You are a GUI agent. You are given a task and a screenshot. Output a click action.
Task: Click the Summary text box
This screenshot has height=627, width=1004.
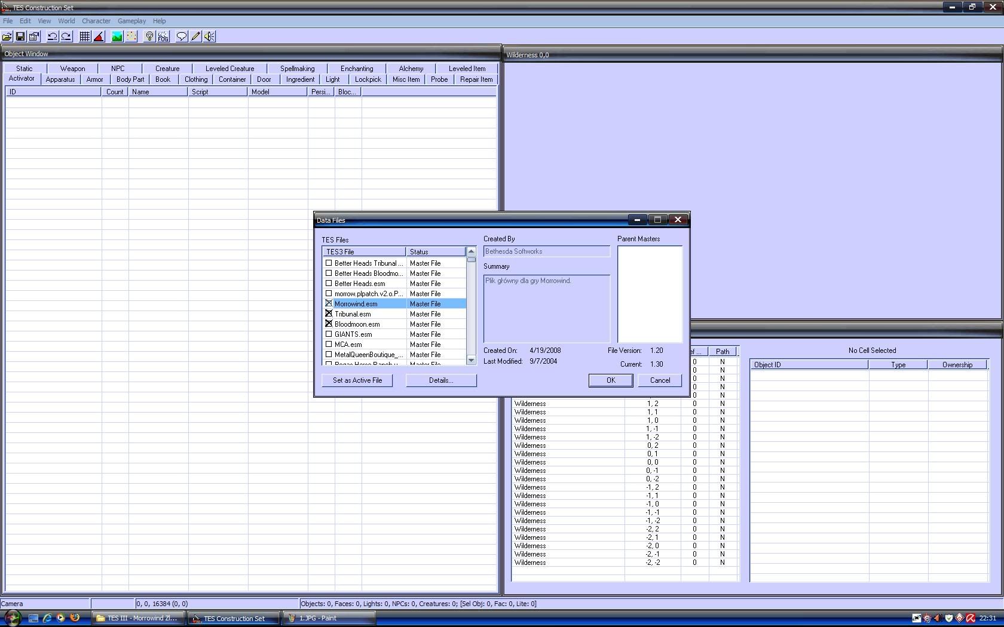[x=546, y=308]
